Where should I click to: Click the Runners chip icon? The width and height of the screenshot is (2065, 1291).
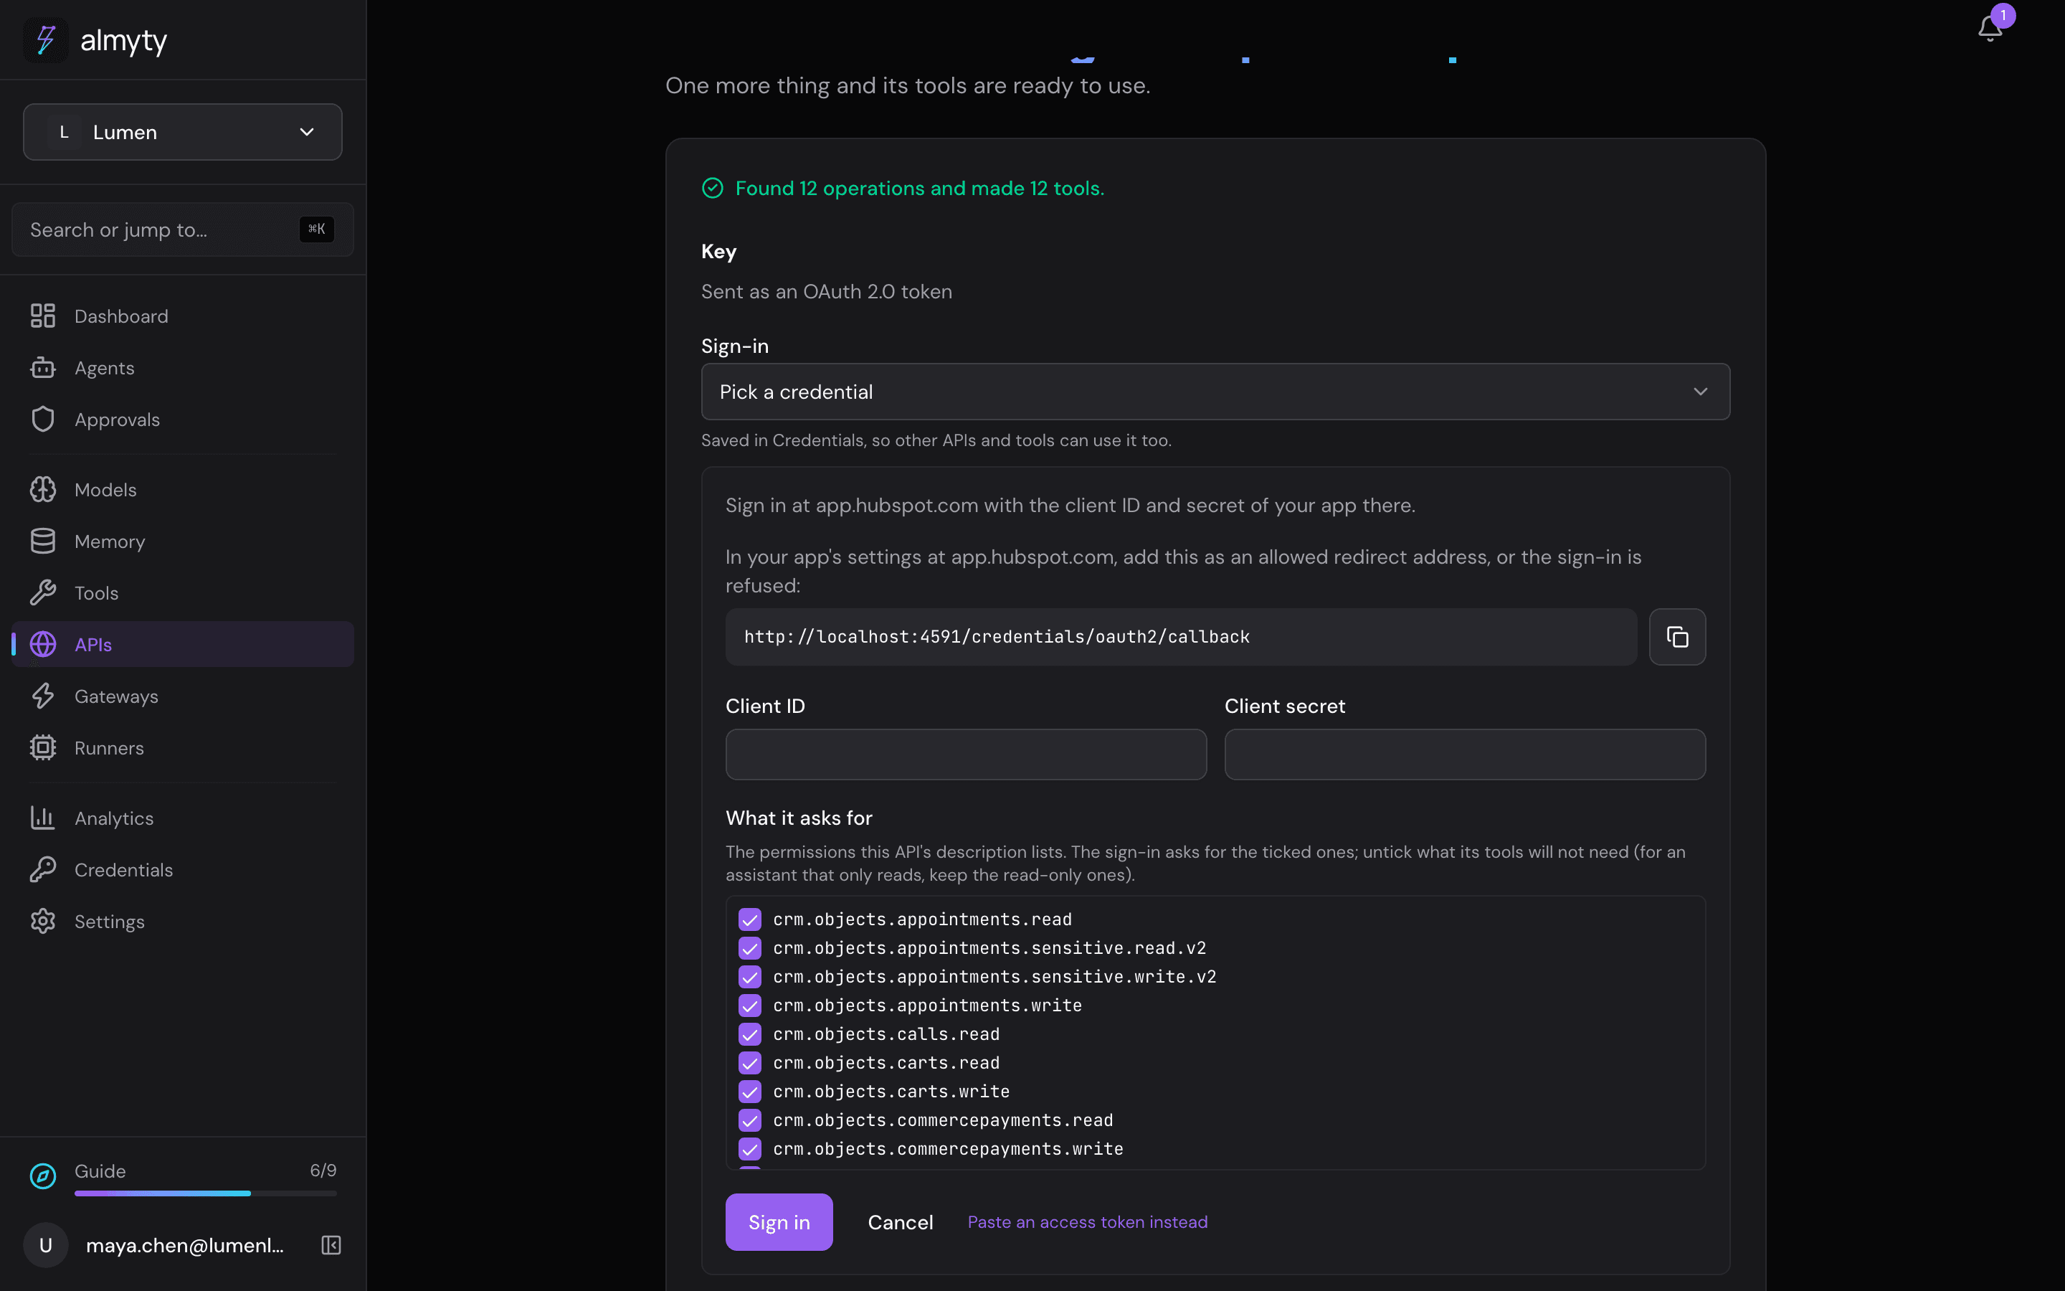(x=43, y=748)
